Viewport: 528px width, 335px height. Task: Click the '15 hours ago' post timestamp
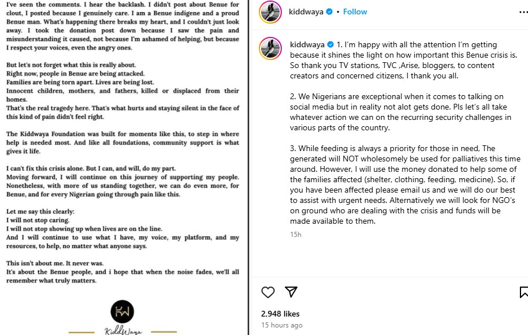(281, 325)
